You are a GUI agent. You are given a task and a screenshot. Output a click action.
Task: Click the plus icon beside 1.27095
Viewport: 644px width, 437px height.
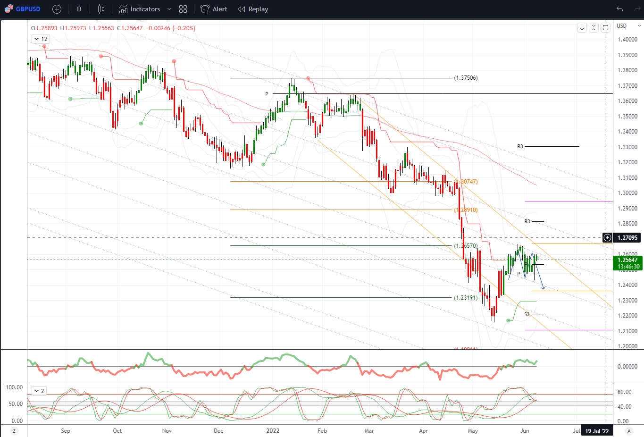tap(608, 238)
